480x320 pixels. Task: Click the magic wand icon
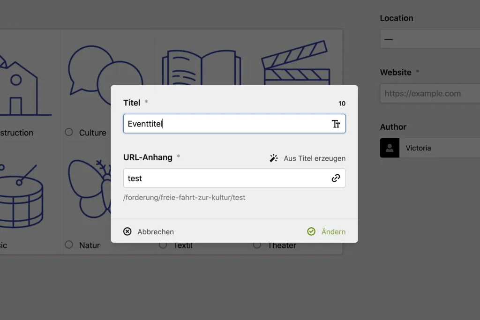coord(274,158)
